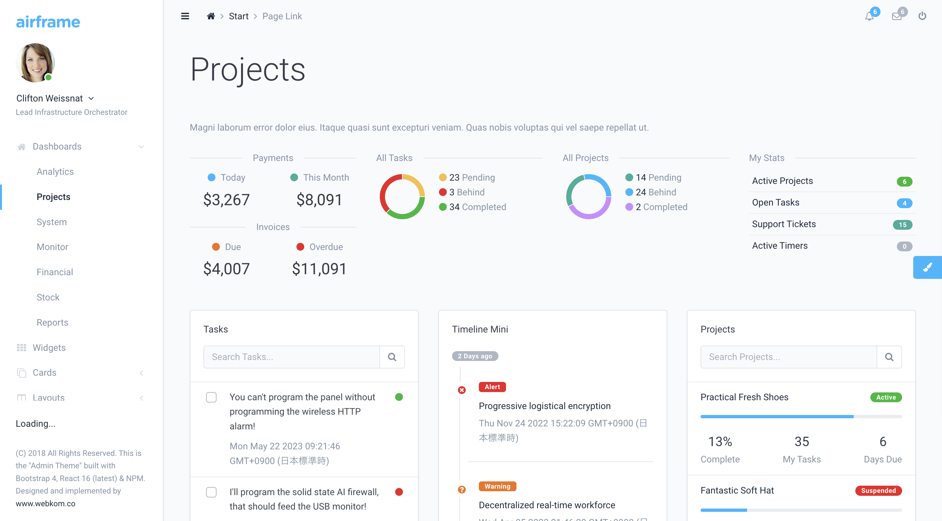Open the Analytics dashboard menu item
Image resolution: width=942 pixels, height=521 pixels.
tap(55, 171)
